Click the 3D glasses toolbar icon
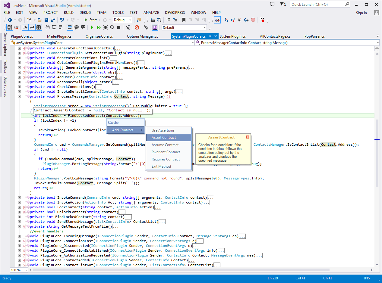 pyautogui.click(x=217, y=20)
